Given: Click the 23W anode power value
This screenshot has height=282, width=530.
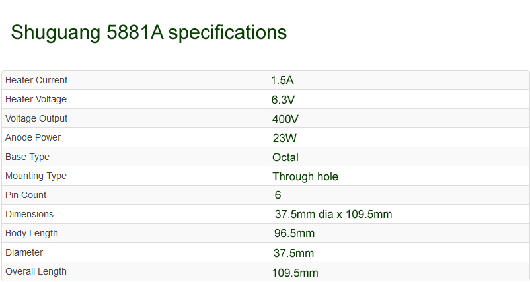Looking at the screenshot, I should (x=285, y=138).
